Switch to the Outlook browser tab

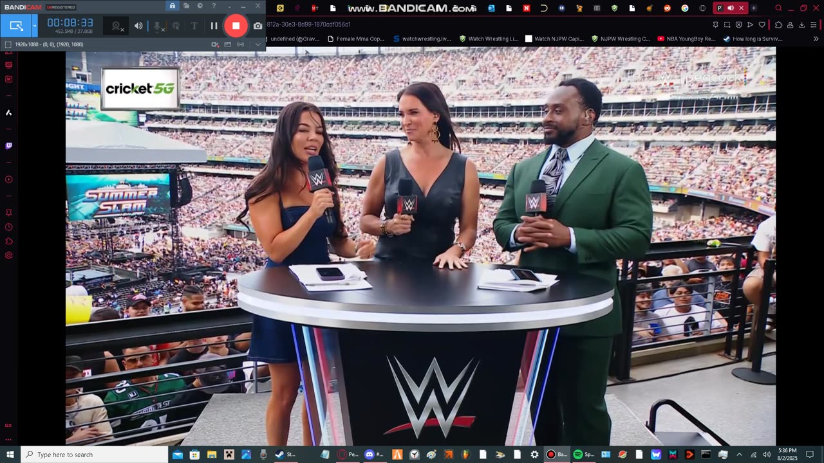click(491, 8)
